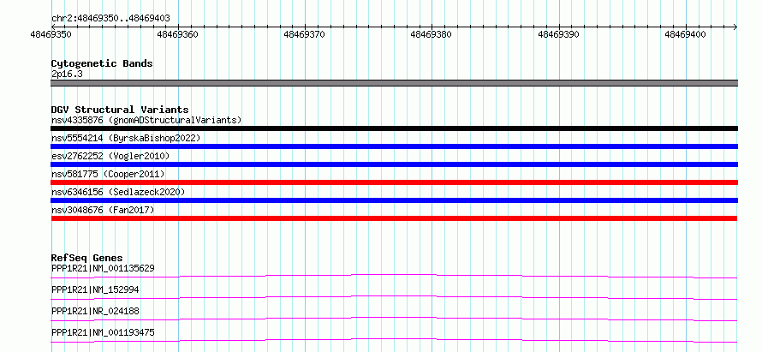Click the red nsv581775 variant bar
The height and width of the screenshot is (352, 762).
click(394, 182)
